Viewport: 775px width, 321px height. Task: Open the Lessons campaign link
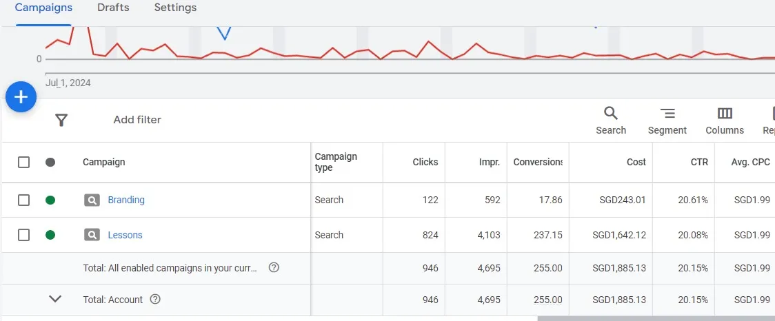(x=125, y=235)
